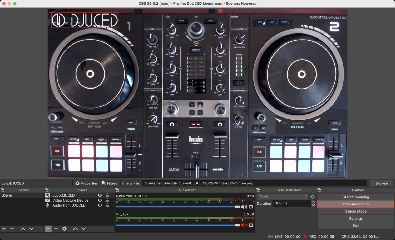The width and height of the screenshot is (395, 240).
Task: Remove the selected source using the minus icon
Action: [x=56, y=229]
